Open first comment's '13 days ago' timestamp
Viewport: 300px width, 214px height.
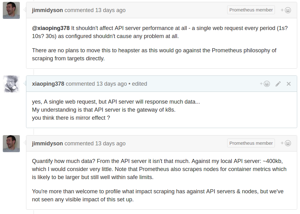click(110, 10)
